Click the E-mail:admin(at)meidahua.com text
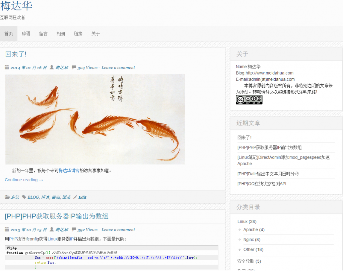343x271 pixels. pos(265,79)
